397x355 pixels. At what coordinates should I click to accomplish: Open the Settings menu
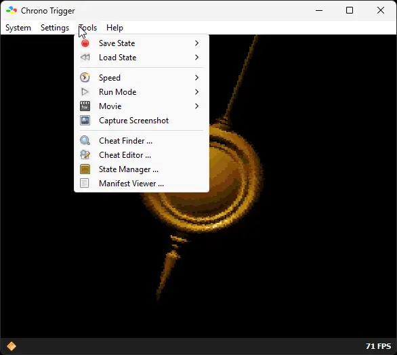coord(55,28)
